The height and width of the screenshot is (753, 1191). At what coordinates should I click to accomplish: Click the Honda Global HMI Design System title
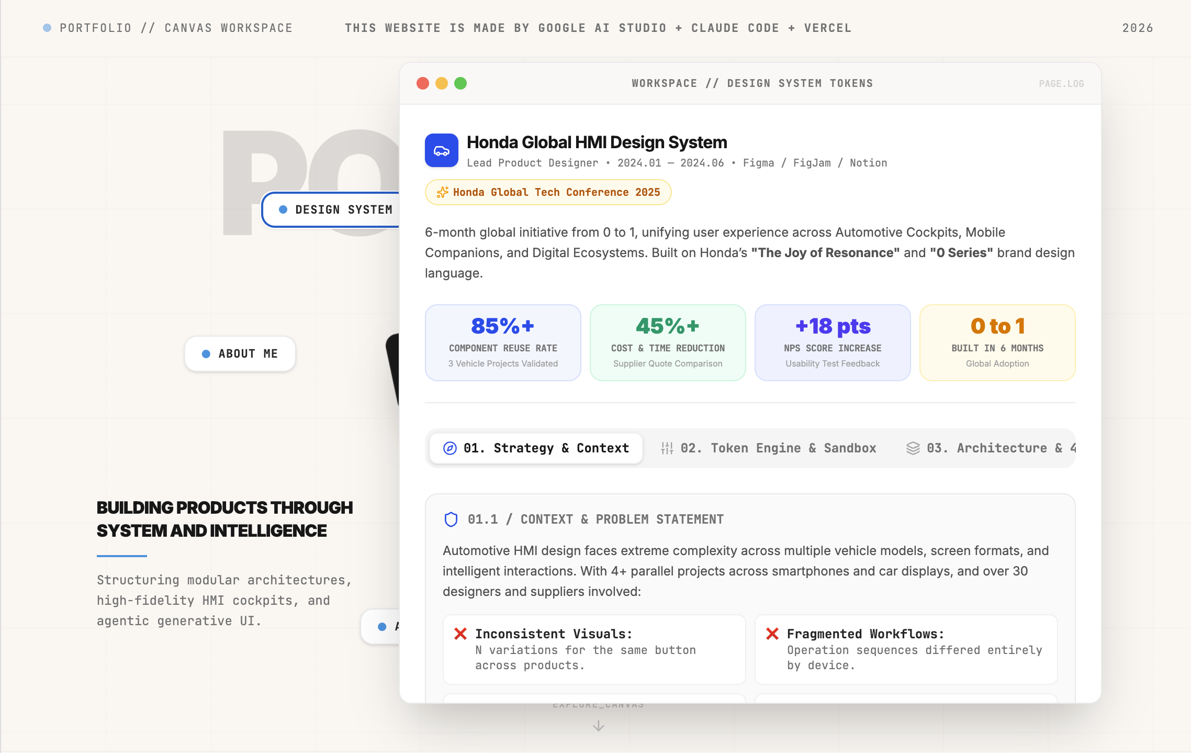pos(597,142)
